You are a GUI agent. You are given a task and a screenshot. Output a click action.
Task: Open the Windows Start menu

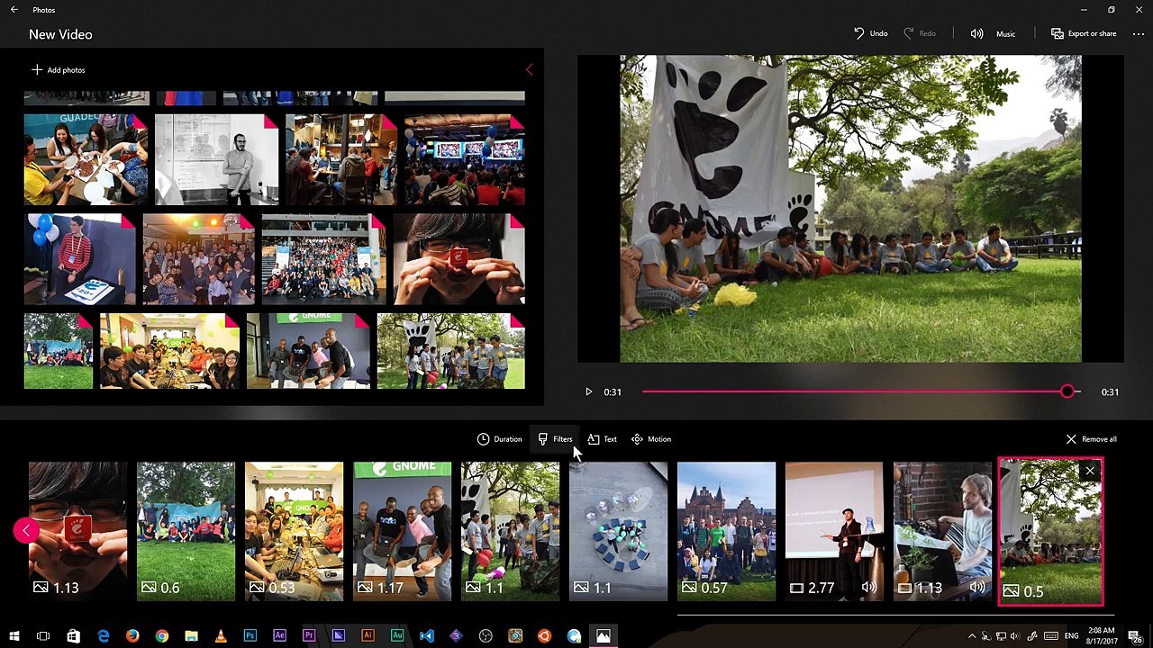(x=14, y=636)
